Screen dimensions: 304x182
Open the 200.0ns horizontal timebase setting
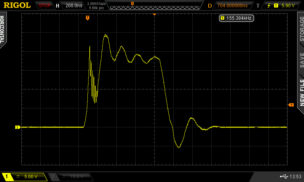coord(73,6)
